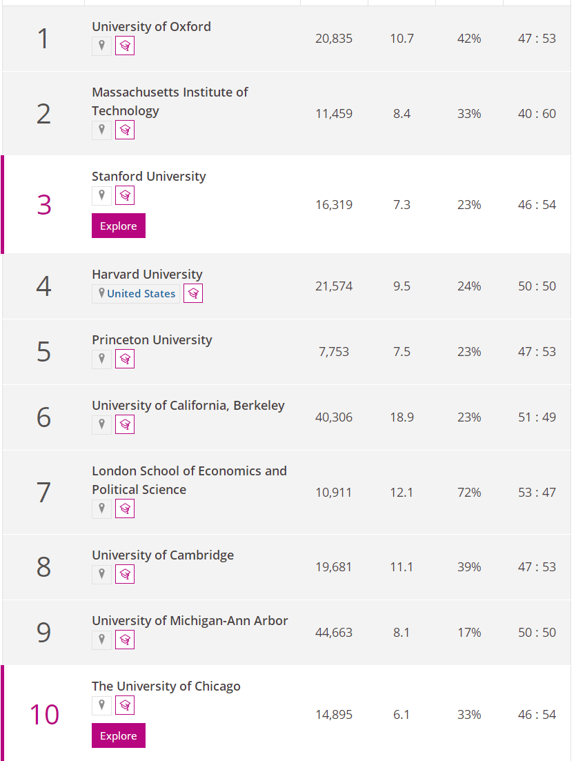Click the graduation cap icon under Massachusetts Institute of Technology
576x761 pixels.
(x=125, y=130)
